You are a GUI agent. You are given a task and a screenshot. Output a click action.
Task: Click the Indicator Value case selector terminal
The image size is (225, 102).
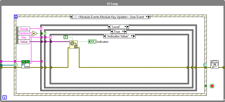click(x=51, y=37)
